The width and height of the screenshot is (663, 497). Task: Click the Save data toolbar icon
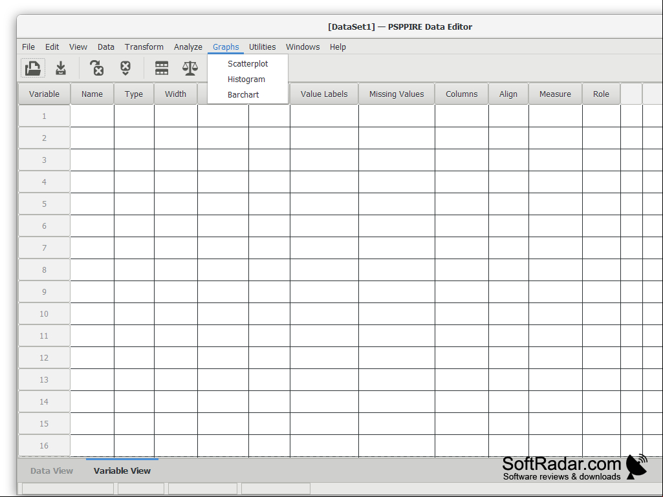[x=61, y=68]
